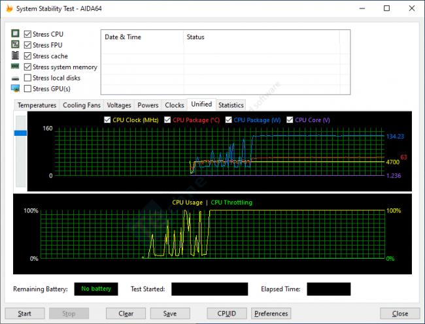Click the 134.23 watt reading
Screen dimensions: 425x324
pos(395,136)
